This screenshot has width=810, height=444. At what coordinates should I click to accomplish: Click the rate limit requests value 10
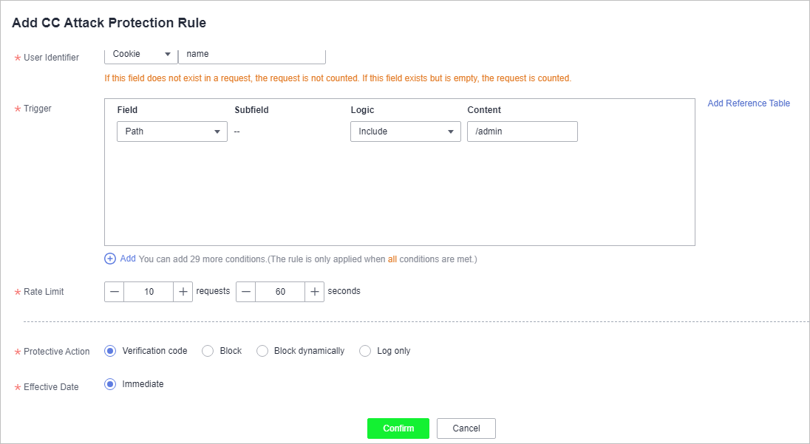[x=149, y=292]
